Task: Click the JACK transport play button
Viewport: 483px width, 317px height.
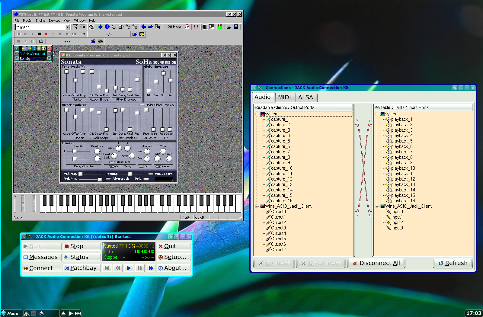Action: point(129,268)
